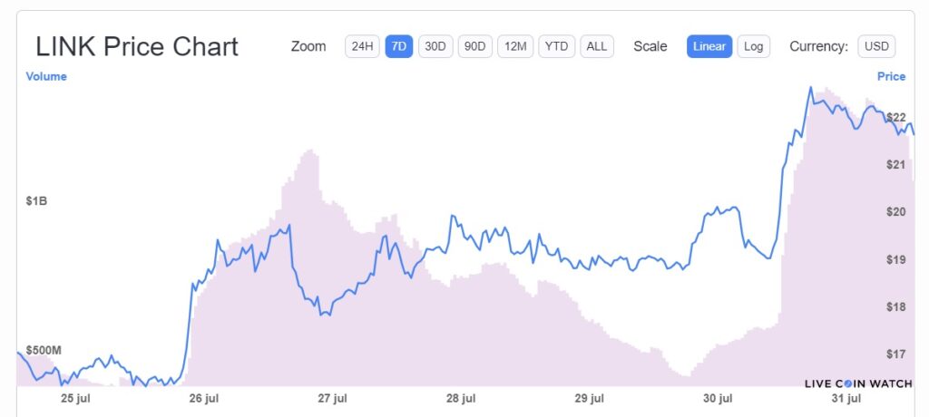Viewport: 929px width, 417px height.
Task: Choose the 12M zoom option
Action: [515, 46]
